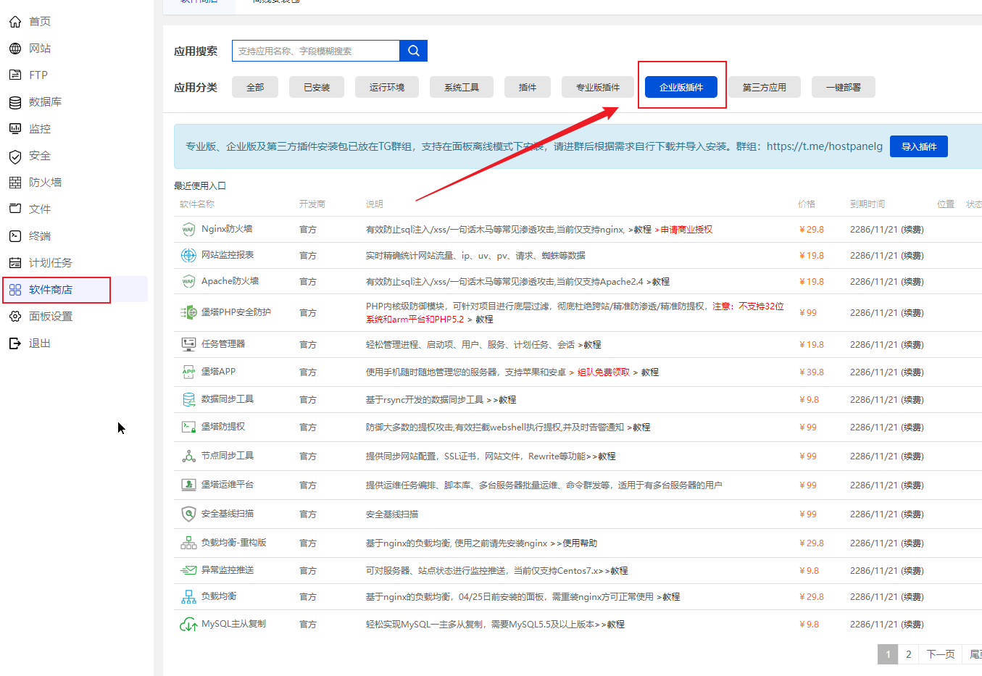Image resolution: width=982 pixels, height=676 pixels.
Task: Click the MySQL主从复制 plugin icon
Action: 188,624
